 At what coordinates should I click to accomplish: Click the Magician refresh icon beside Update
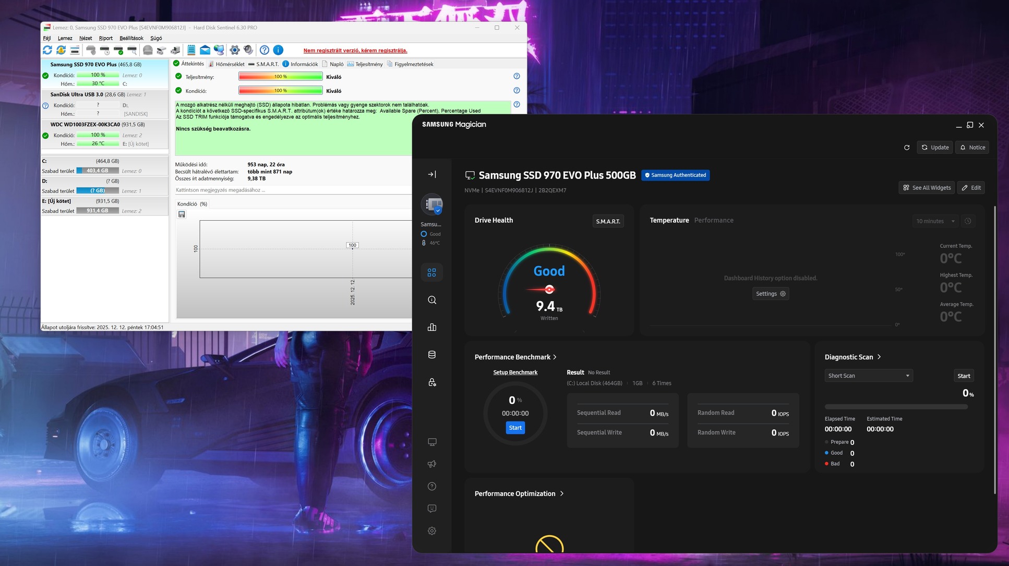click(x=907, y=148)
